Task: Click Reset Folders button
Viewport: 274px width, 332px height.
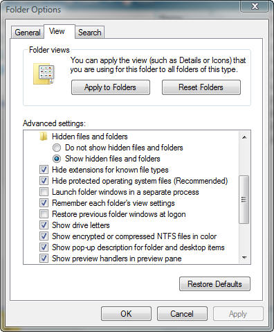Action: [201, 87]
